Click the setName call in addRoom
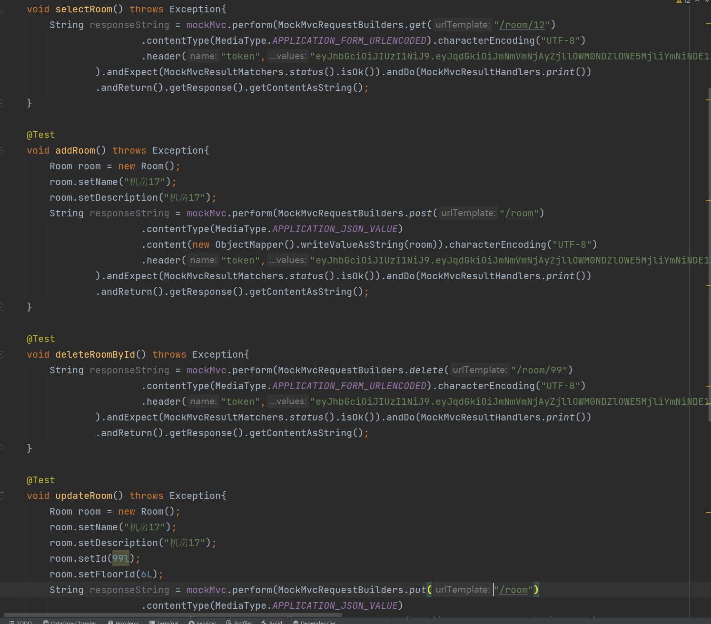The width and height of the screenshot is (711, 624). (x=98, y=182)
